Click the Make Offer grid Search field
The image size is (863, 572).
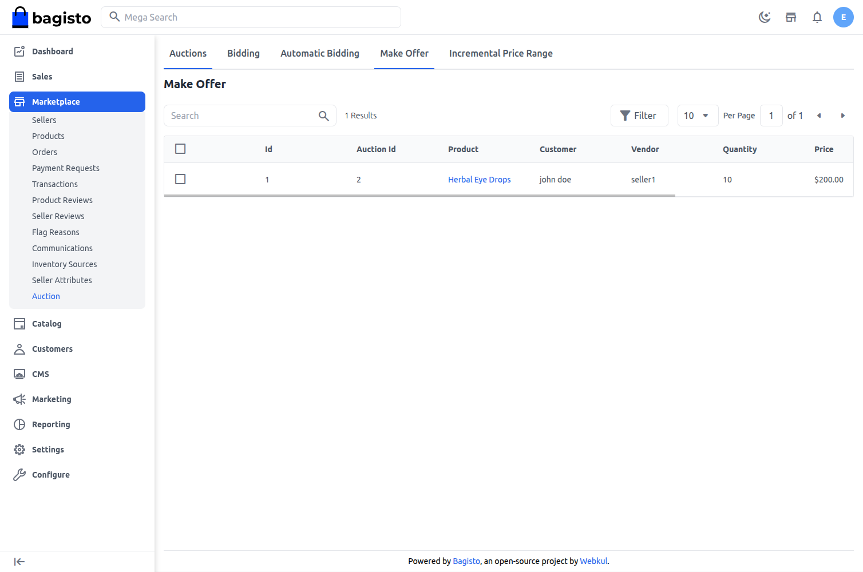pos(250,116)
